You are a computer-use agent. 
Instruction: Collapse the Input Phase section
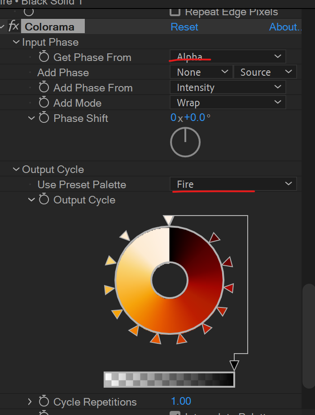[x=17, y=42]
